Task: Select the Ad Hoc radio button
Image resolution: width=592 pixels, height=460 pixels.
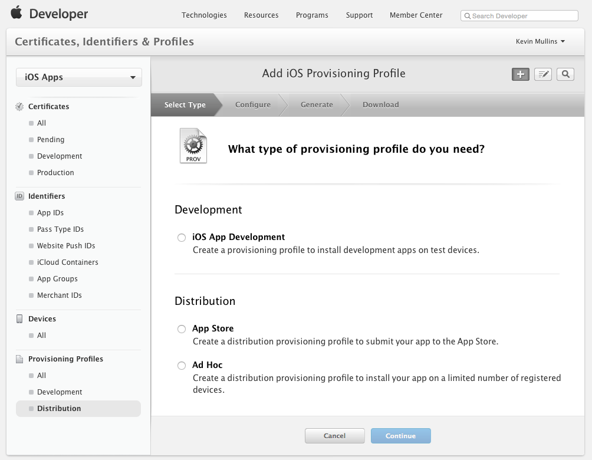Action: (182, 366)
